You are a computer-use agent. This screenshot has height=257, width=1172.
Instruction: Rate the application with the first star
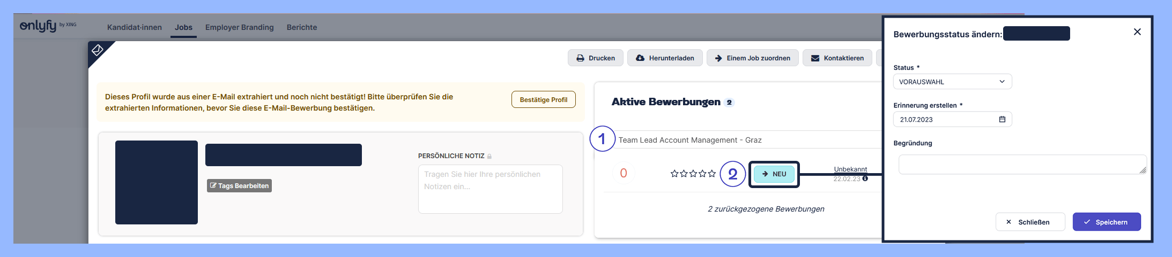tap(674, 174)
